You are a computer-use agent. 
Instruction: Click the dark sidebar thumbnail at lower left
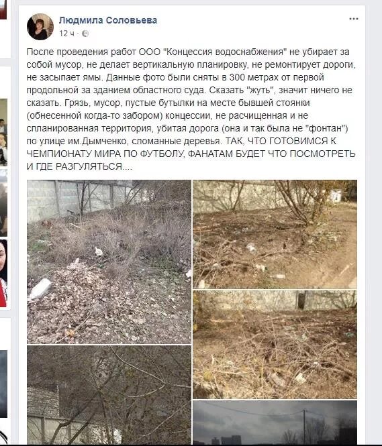pyautogui.click(x=3, y=384)
